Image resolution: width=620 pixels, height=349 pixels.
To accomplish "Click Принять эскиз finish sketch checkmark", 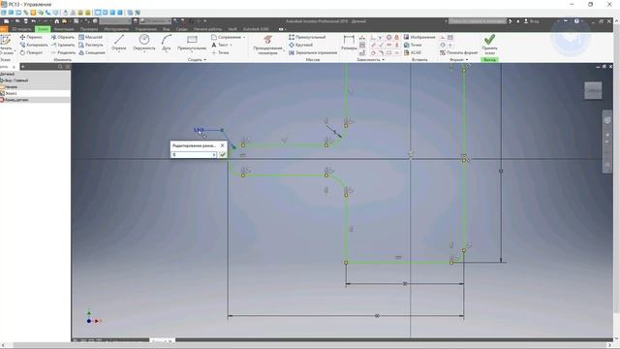I will 489,45.
